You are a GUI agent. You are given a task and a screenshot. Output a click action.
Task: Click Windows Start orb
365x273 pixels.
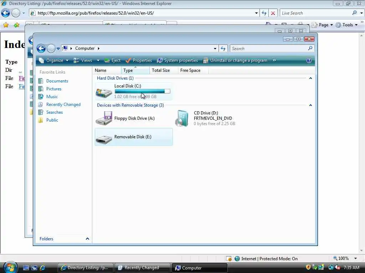click(10, 267)
